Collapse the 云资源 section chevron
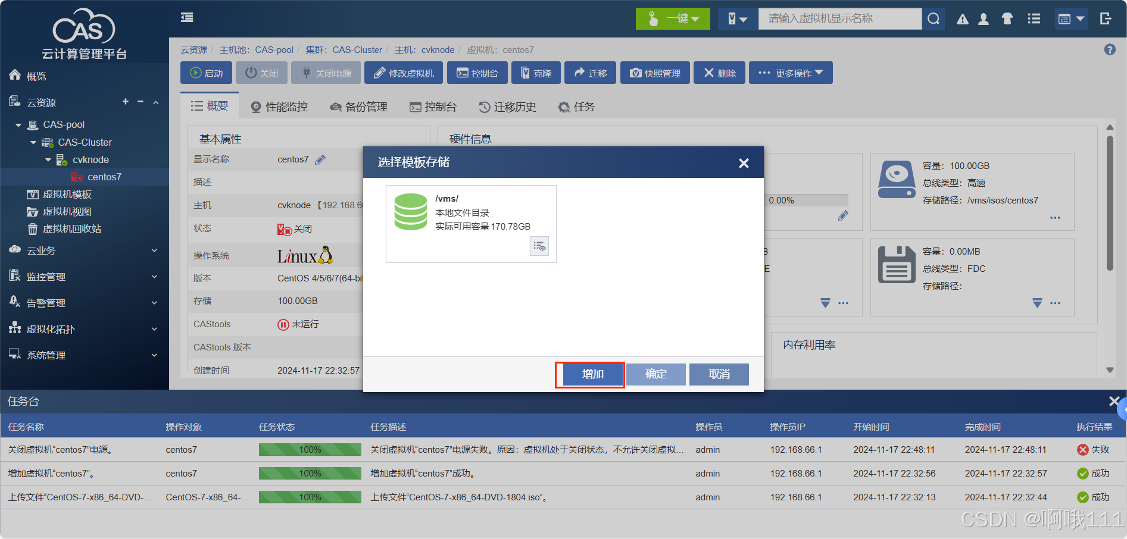Image resolution: width=1127 pixels, height=539 pixels. (156, 102)
